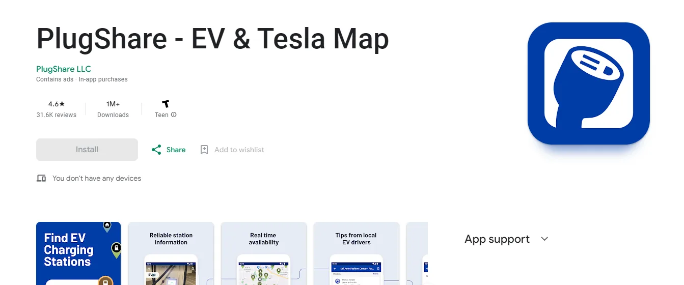Click the star beside the 4.6 rating
The image size is (684, 285).
click(x=62, y=104)
